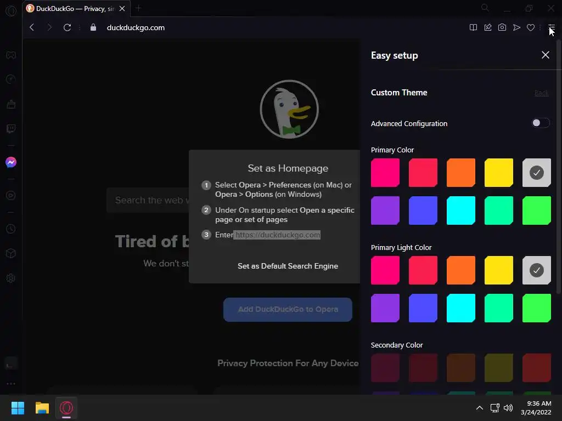Toggle the Easy setup menu icon
The image size is (562, 421).
[x=552, y=27]
